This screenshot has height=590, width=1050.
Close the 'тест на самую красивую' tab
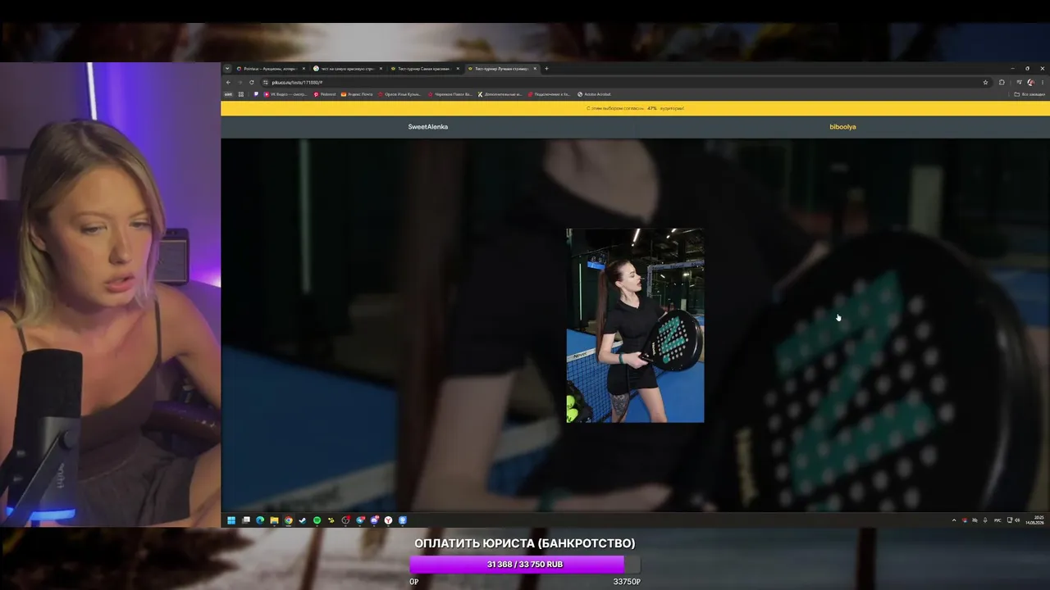point(381,69)
